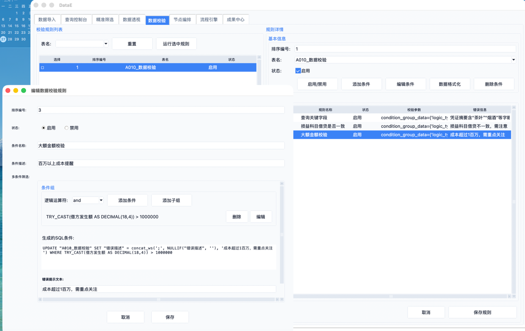Viewport: 525px width, 331px height.
Task: Select the 查询关键字段 rule row
Action: pos(402,118)
